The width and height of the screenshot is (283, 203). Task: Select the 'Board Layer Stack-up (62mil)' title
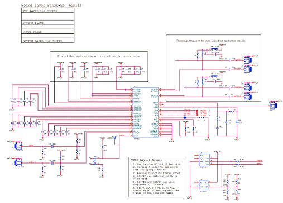[x=51, y=5]
